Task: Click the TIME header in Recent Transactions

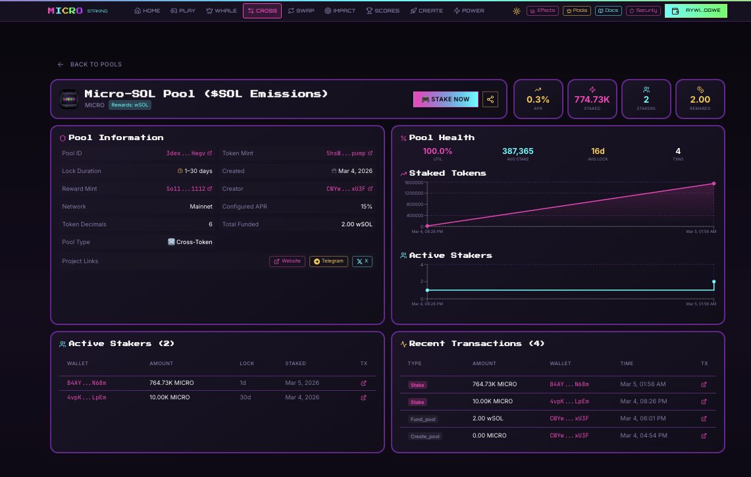Action: (x=627, y=363)
